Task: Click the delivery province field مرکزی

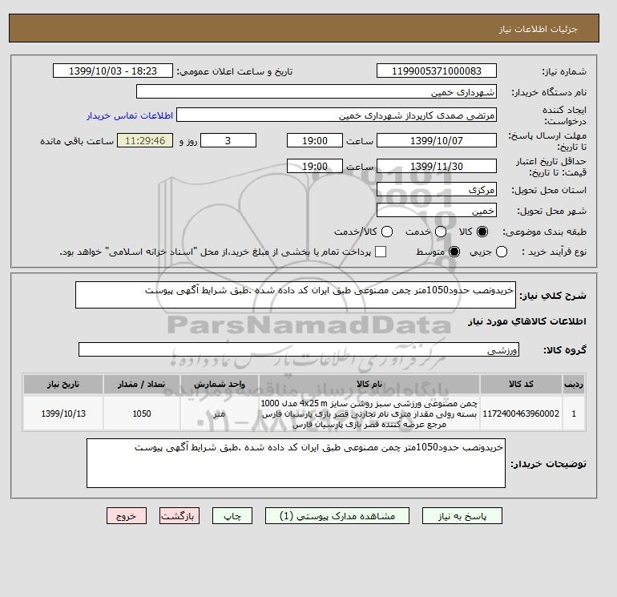Action: 437,190
